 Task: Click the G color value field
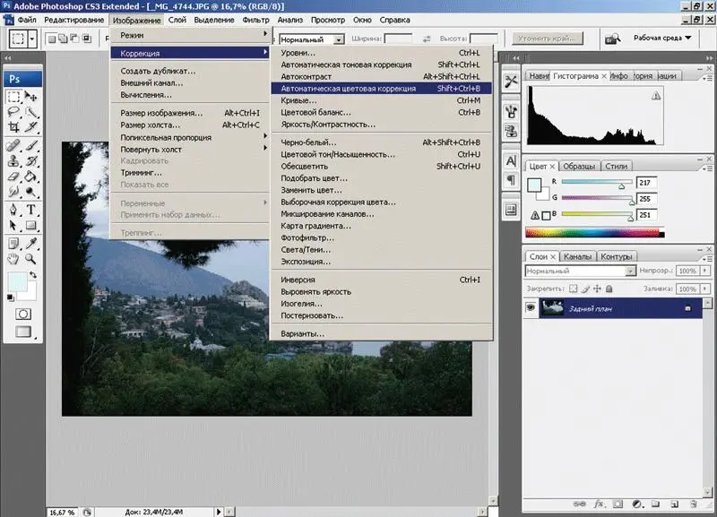pos(646,199)
